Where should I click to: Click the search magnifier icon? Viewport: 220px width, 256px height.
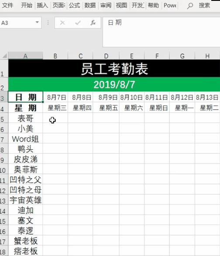pyautogui.click(x=190, y=6)
